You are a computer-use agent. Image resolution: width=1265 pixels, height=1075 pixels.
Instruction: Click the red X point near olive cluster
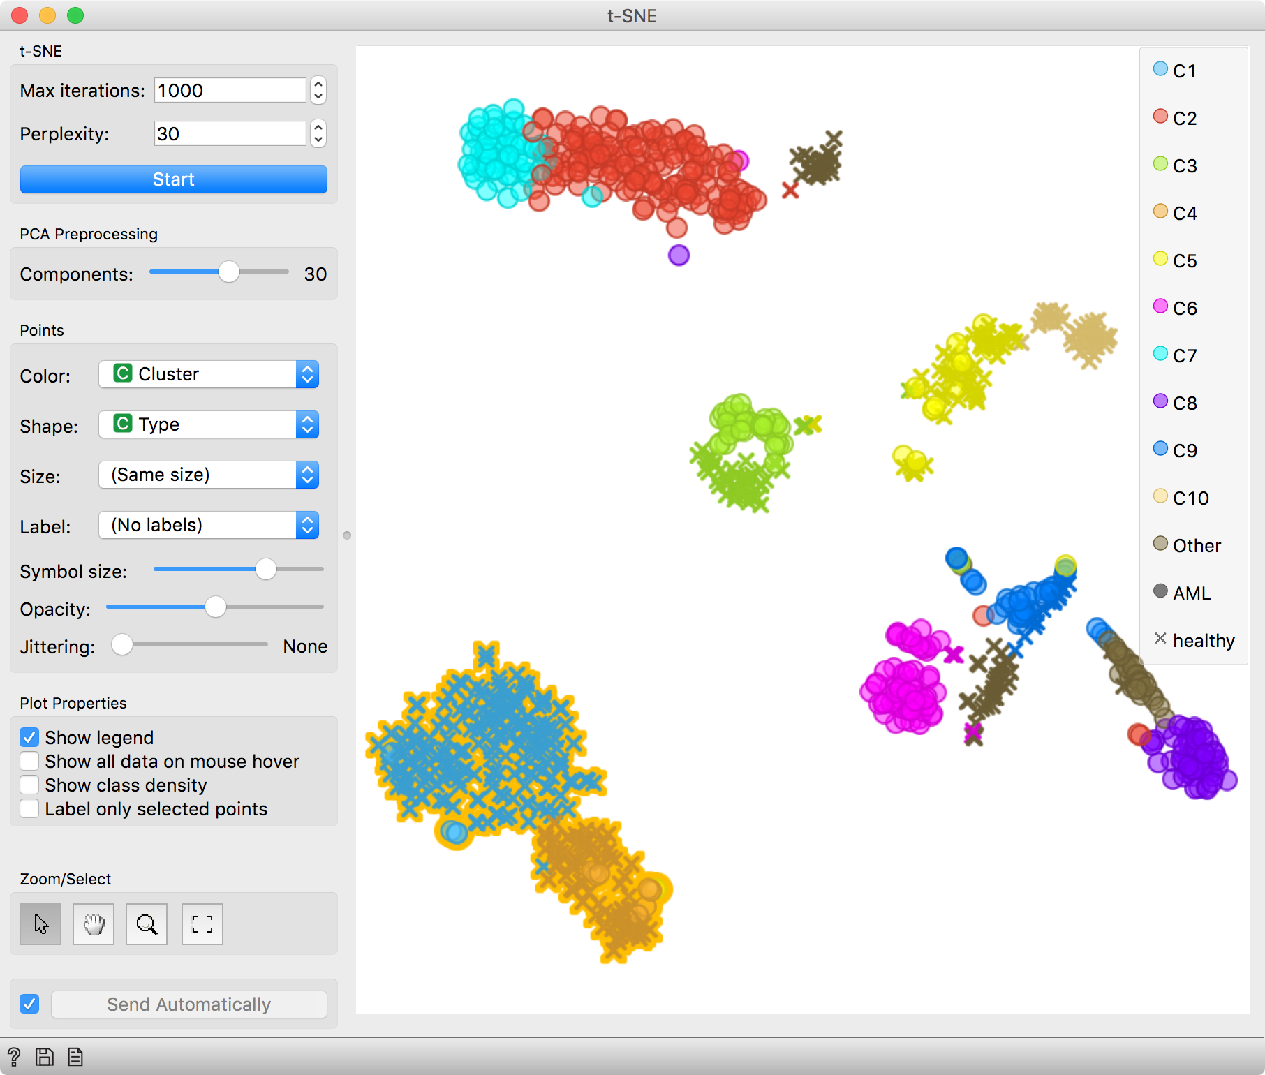pyautogui.click(x=790, y=190)
